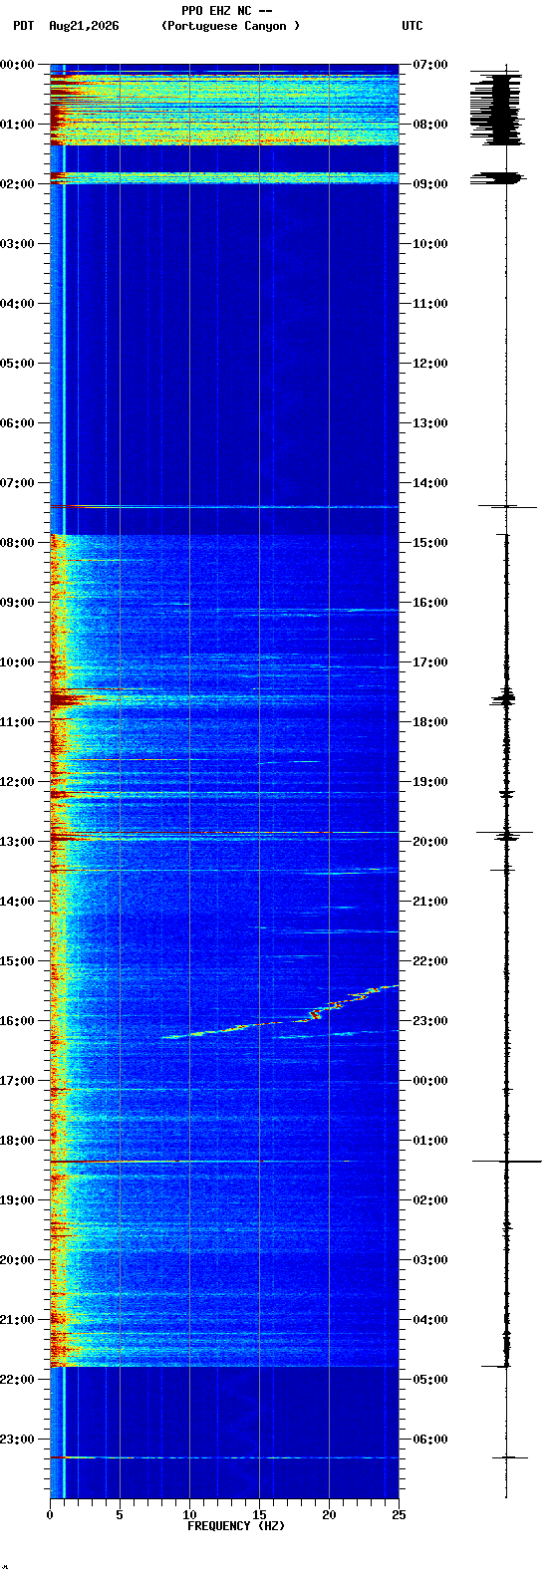550x1578 pixels.
Task: Select "07:00" on the left PDT axis
Action: [x=17, y=482]
